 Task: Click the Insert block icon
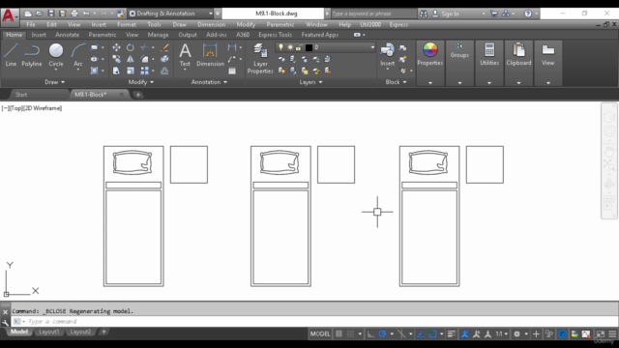coord(387,54)
